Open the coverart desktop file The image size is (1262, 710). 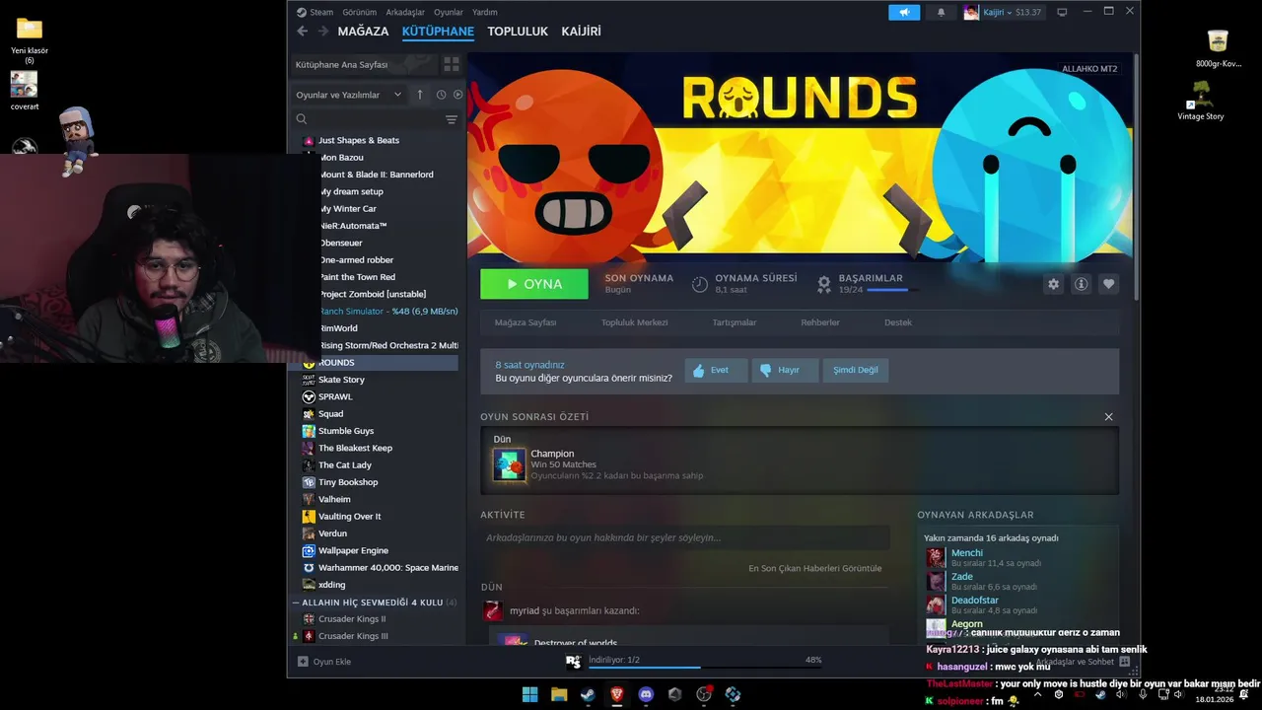25,90
